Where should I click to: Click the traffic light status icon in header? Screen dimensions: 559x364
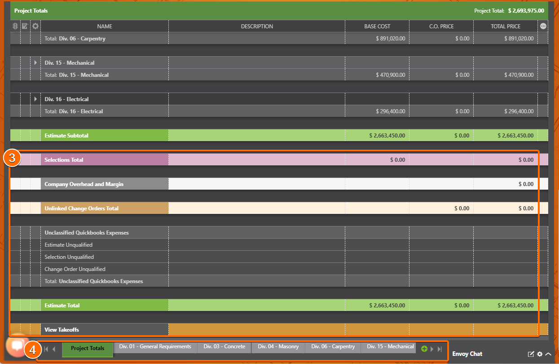pos(15,26)
